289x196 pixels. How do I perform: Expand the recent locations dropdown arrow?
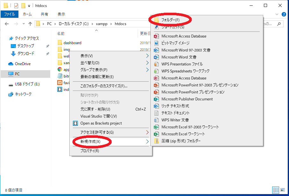(x=24, y=24)
